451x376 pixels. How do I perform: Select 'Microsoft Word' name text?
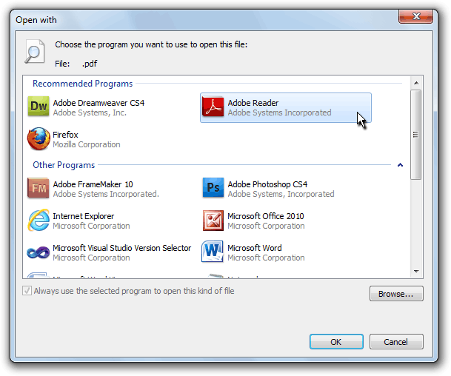point(255,248)
